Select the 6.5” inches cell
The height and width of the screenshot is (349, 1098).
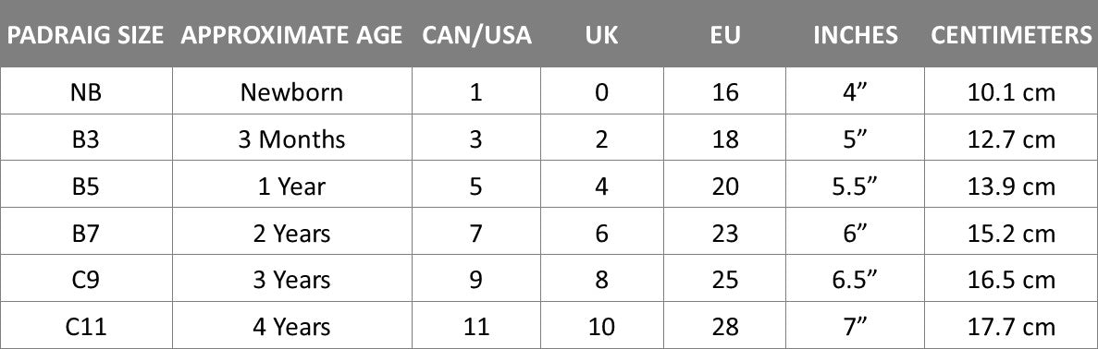click(856, 280)
